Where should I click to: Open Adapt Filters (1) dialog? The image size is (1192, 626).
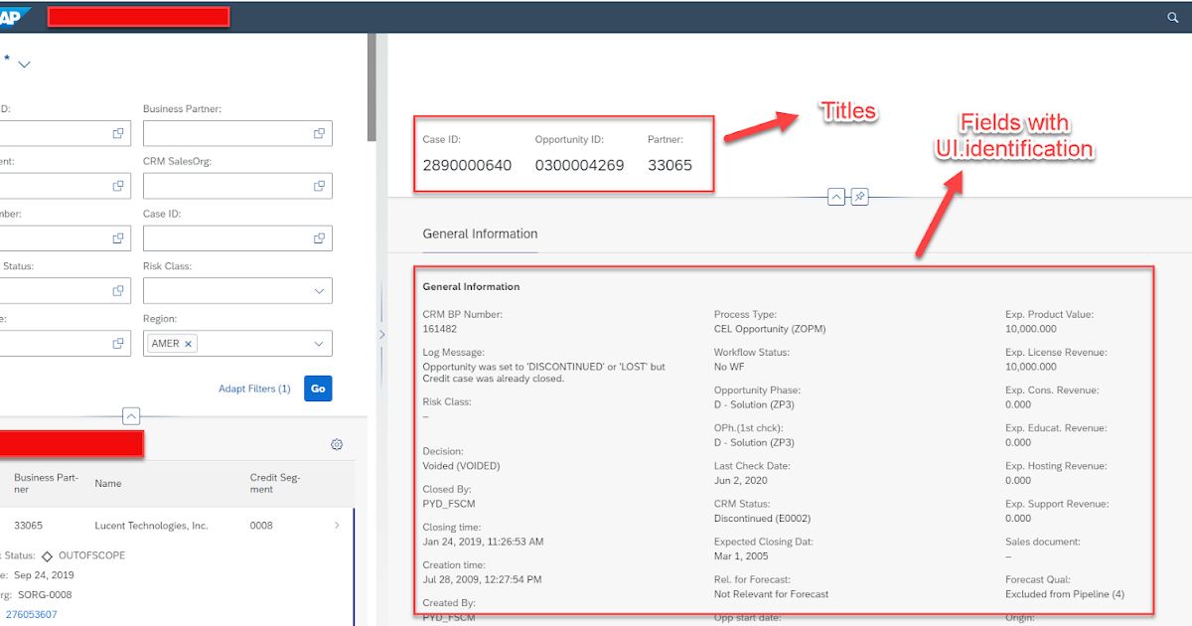pos(254,389)
